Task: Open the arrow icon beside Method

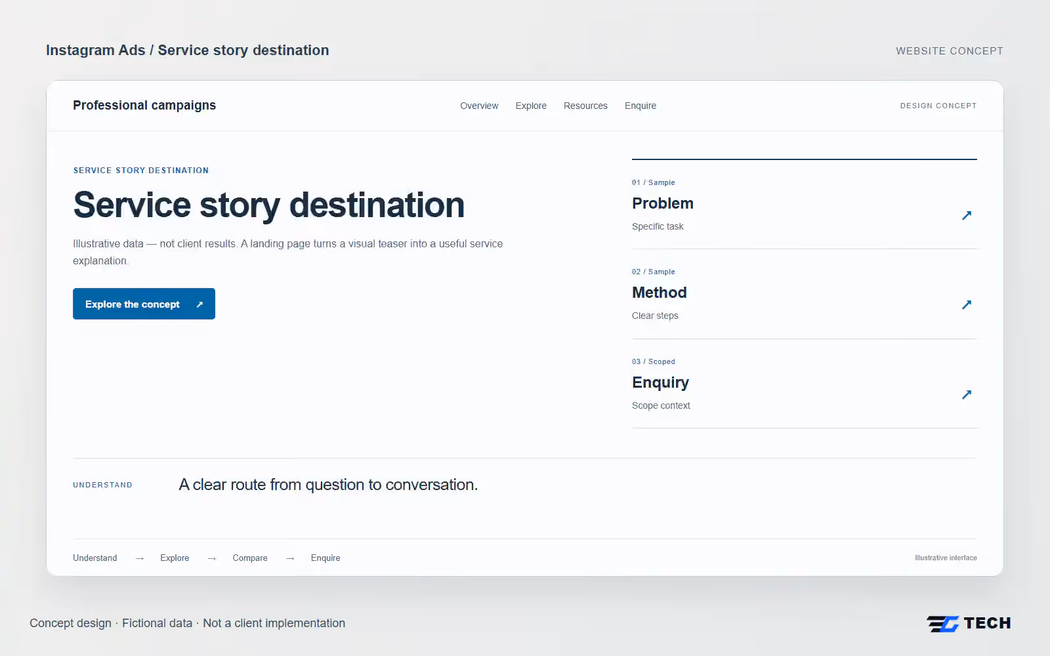Action: tap(967, 304)
